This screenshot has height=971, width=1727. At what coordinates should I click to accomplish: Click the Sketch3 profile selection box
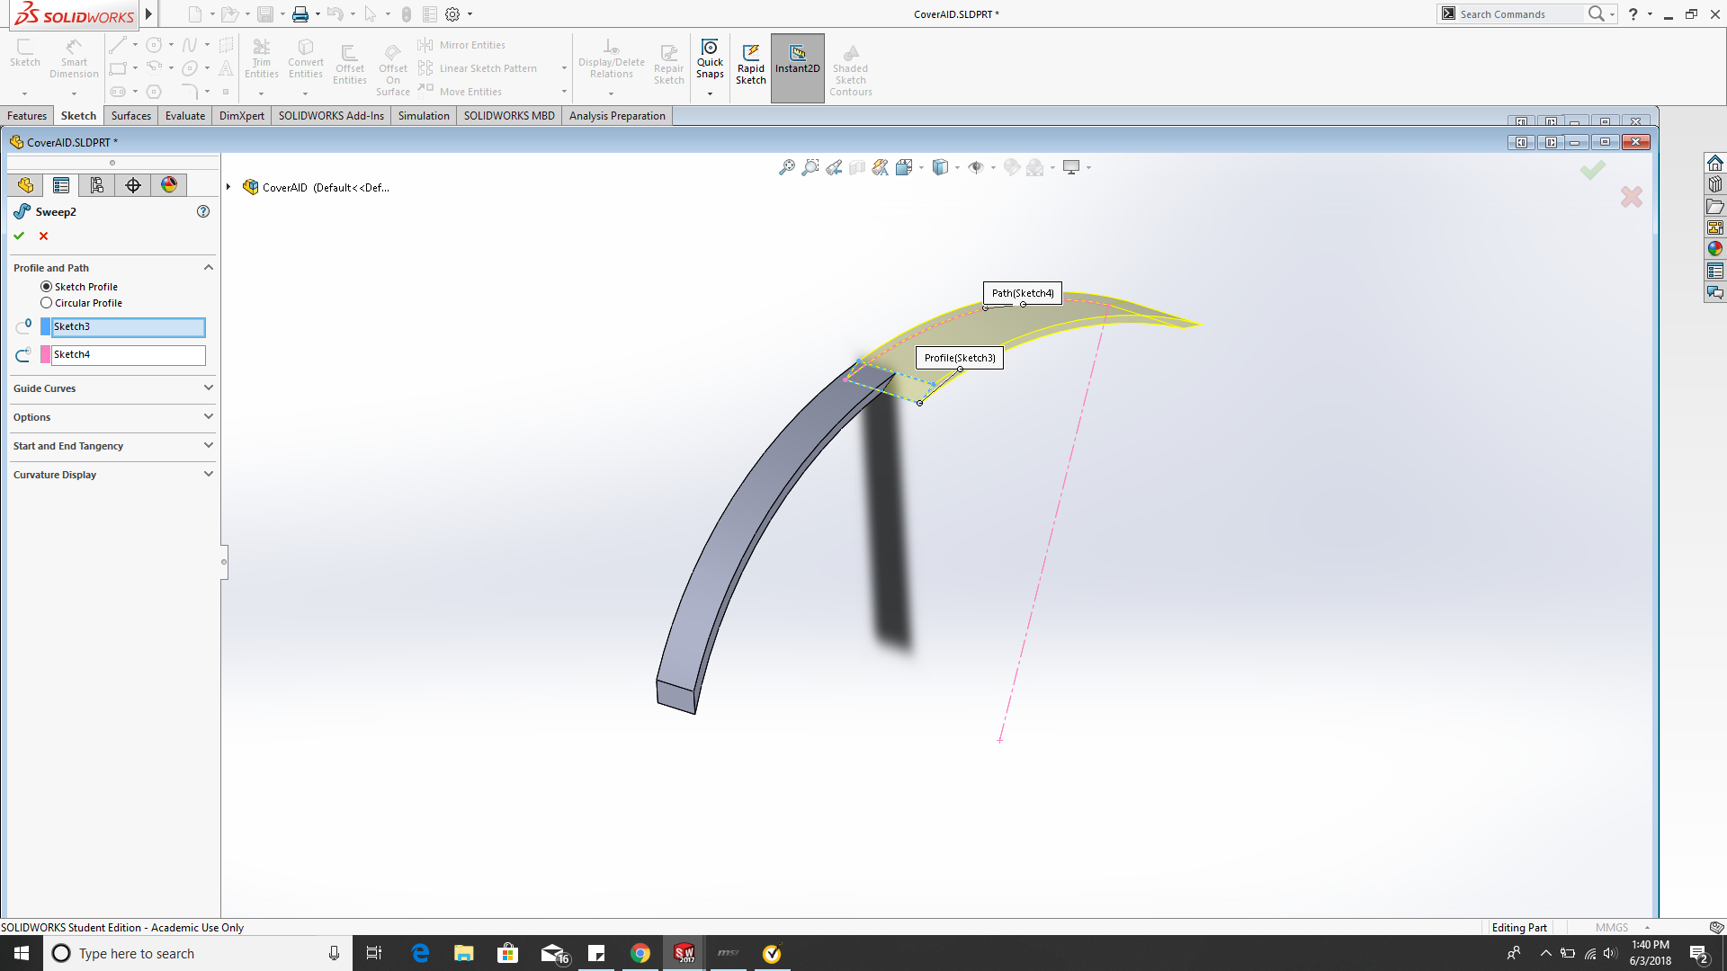(x=129, y=327)
